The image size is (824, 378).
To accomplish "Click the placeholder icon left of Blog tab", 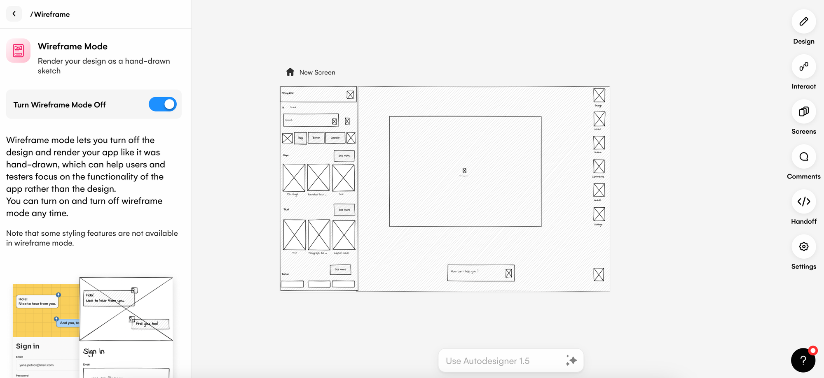I will [287, 138].
